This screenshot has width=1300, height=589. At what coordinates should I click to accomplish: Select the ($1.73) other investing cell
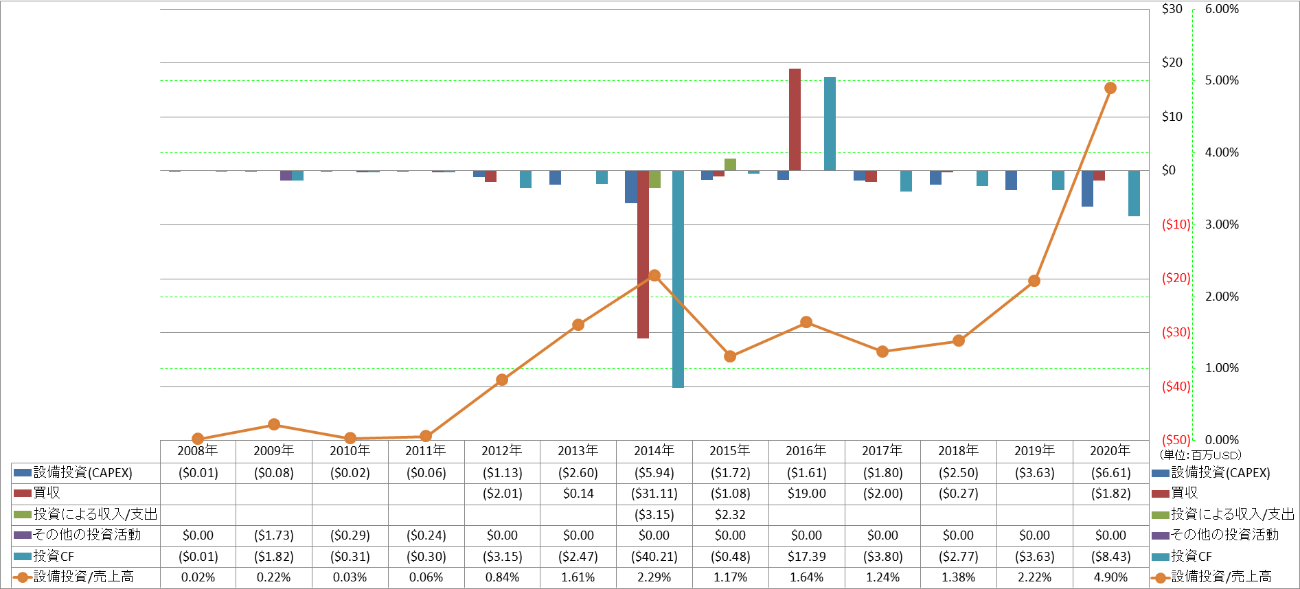[274, 535]
